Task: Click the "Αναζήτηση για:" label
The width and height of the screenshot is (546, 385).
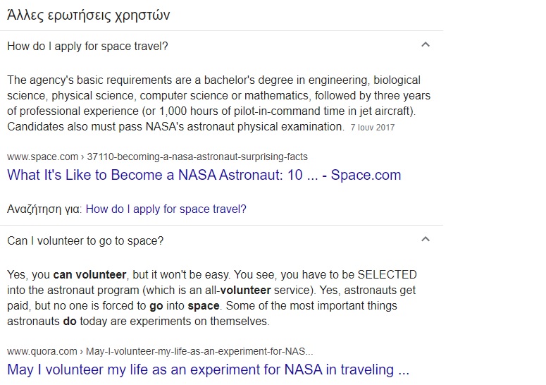Action: (44, 209)
